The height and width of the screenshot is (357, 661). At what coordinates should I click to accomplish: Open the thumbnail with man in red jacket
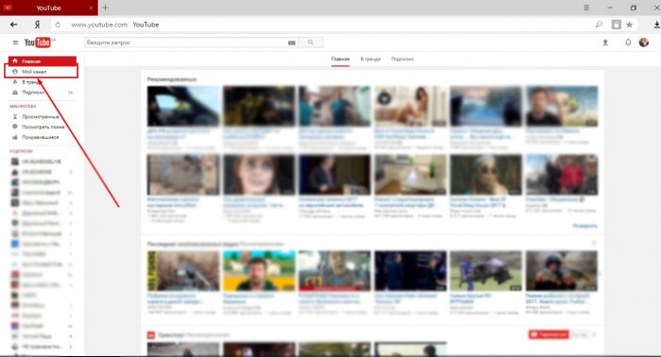(562, 175)
